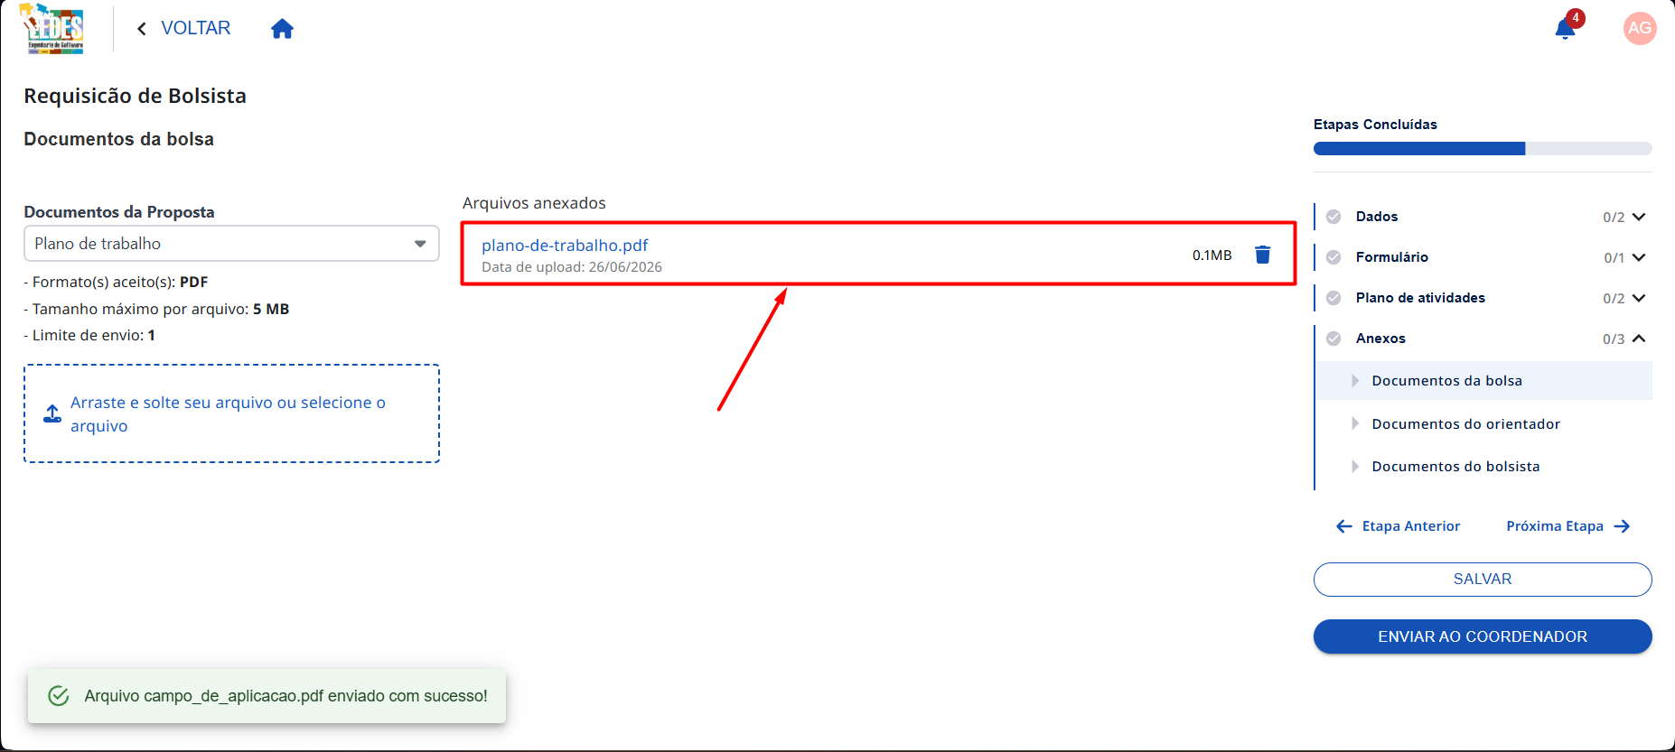Screen dimensions: 1675x752
Task: Click the Tamanho máximo por arquivo text
Action: [x=156, y=309]
